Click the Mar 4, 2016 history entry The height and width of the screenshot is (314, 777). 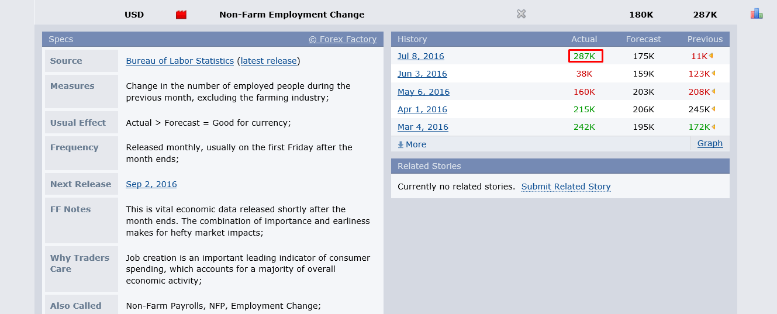coord(423,127)
